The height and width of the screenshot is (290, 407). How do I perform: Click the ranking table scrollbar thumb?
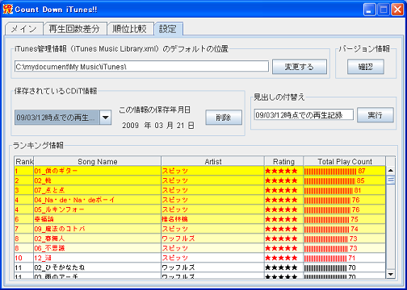pyautogui.click(x=391, y=180)
